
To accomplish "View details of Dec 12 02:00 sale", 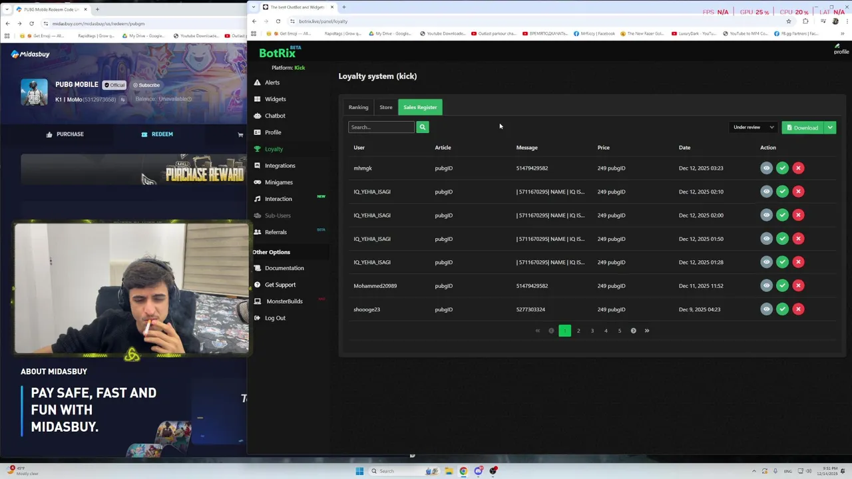I will [766, 215].
